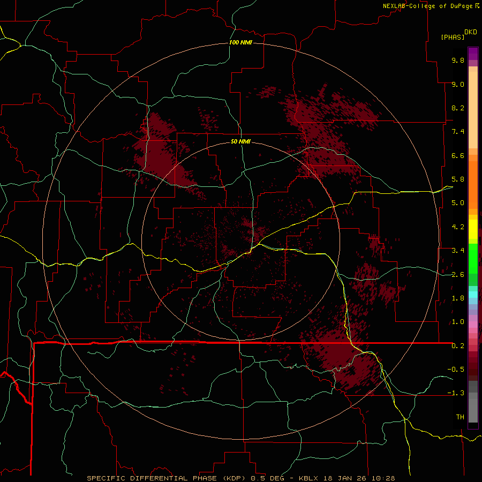
Task: Click the 100 NMI range ring label
Action: tap(240, 42)
